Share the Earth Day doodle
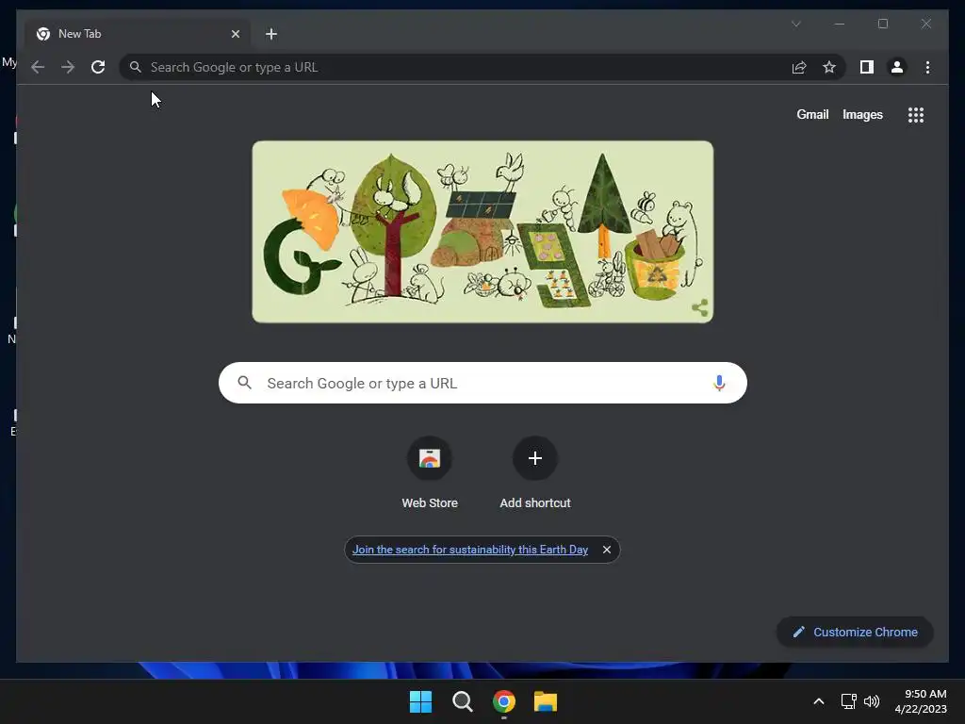This screenshot has width=965, height=724. 700,308
